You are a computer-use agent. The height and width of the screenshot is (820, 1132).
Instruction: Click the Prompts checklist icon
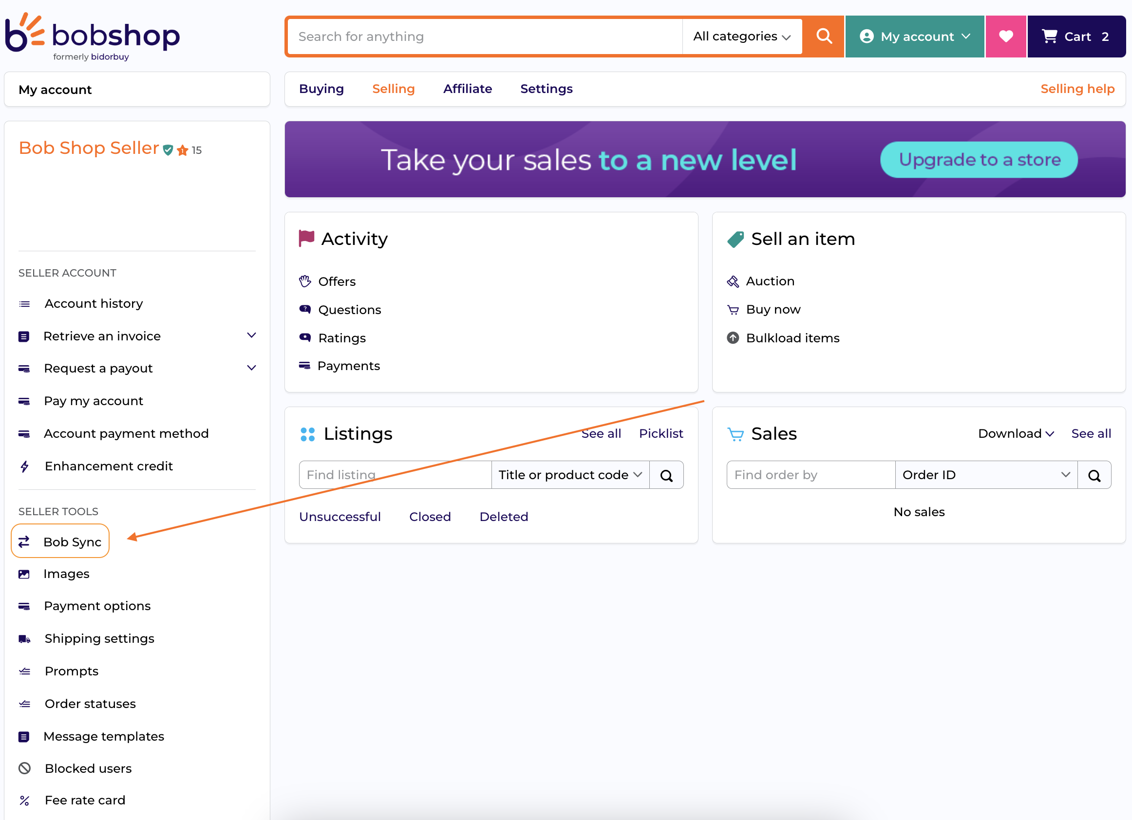pyautogui.click(x=24, y=671)
